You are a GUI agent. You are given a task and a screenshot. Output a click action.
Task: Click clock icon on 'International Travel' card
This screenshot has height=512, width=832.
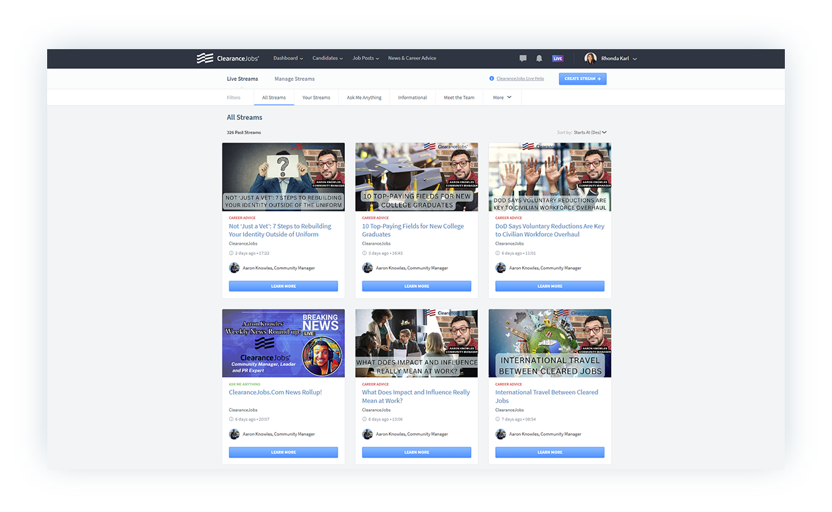498,419
